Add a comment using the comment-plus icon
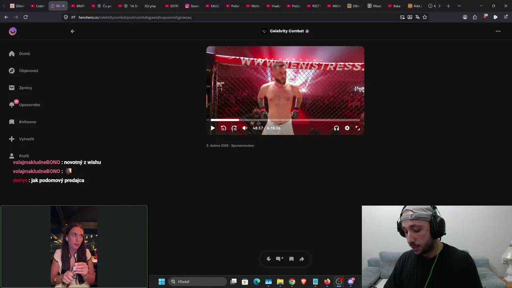 tap(280, 259)
